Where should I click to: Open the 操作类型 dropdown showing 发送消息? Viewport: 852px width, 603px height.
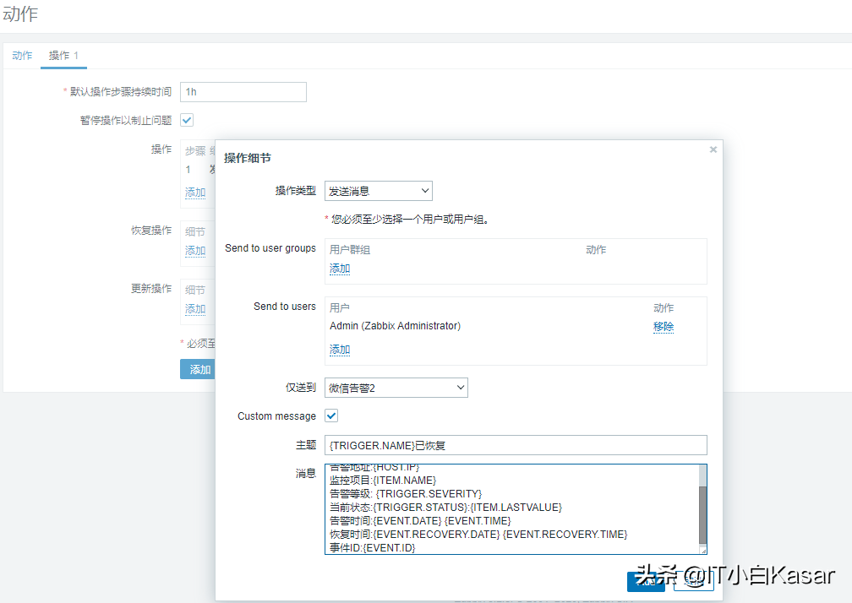tap(378, 191)
